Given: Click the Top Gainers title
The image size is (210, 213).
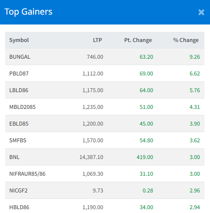Looking at the screenshot, I should click(29, 12).
